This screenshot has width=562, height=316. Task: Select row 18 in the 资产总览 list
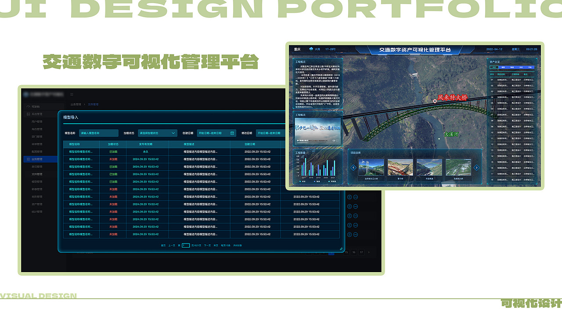tap(512, 180)
